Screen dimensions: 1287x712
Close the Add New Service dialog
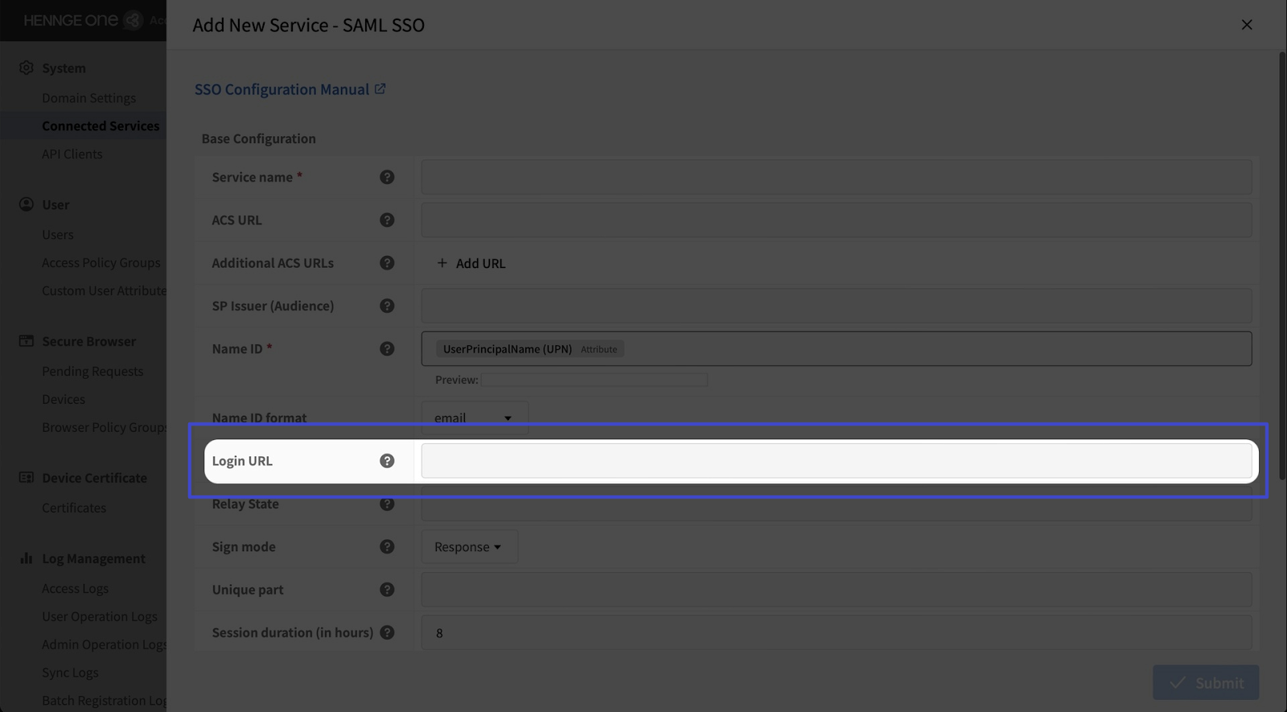pyautogui.click(x=1246, y=25)
